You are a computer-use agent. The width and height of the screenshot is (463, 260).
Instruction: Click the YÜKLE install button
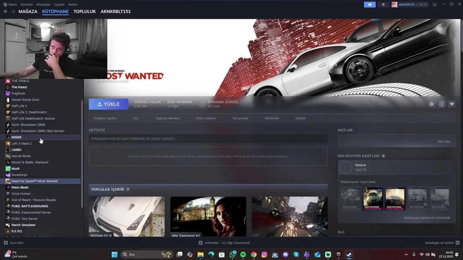coord(109,104)
